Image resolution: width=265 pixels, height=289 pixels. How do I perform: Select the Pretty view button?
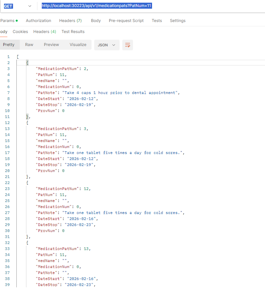9,45
